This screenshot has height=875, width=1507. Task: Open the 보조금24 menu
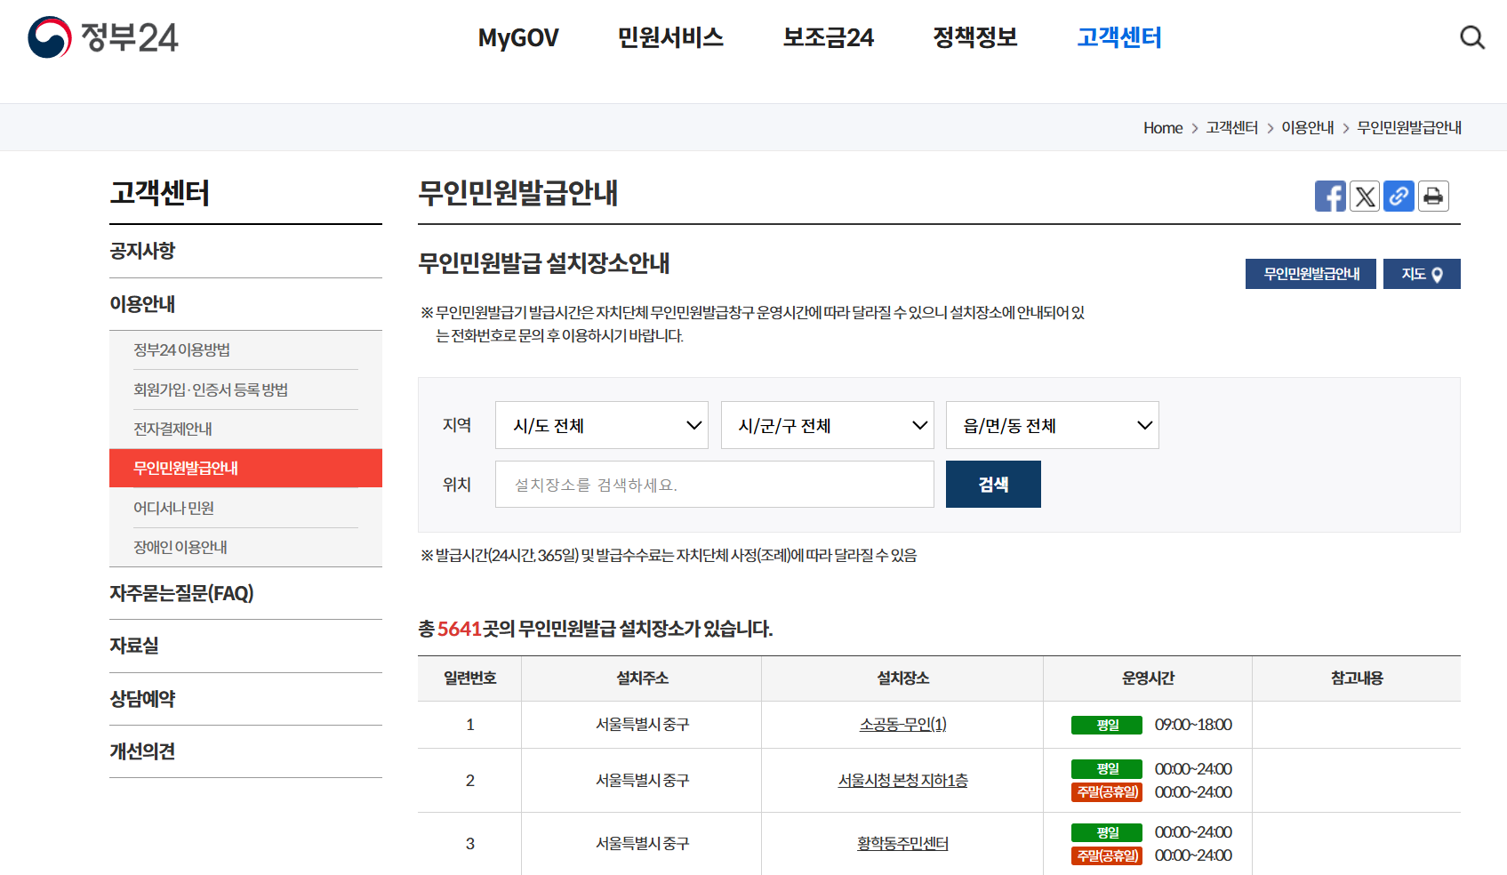click(828, 37)
